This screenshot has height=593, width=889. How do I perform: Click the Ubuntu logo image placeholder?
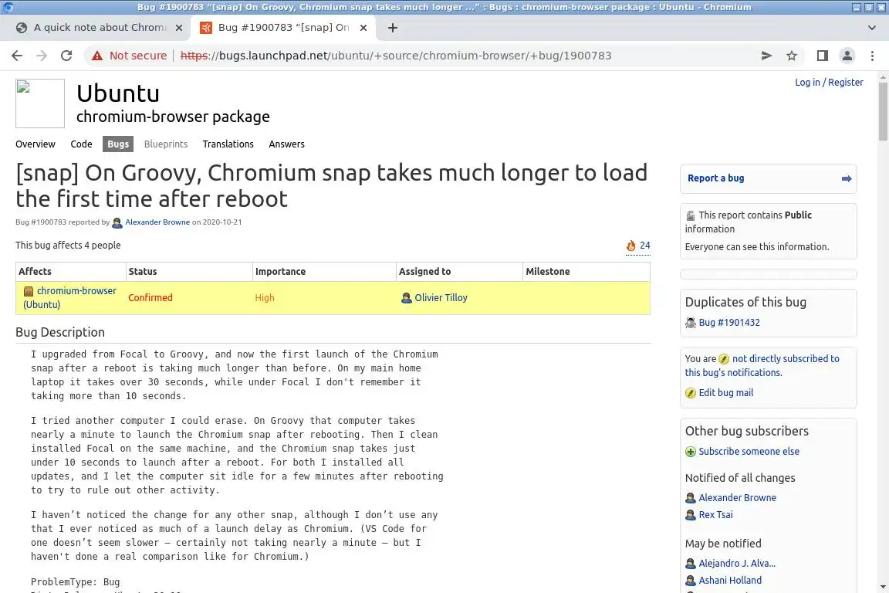[40, 103]
